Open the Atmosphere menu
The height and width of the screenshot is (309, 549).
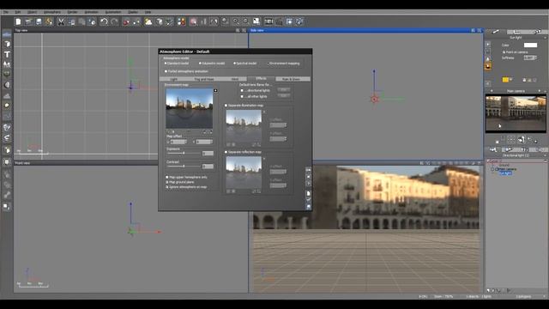click(x=52, y=12)
